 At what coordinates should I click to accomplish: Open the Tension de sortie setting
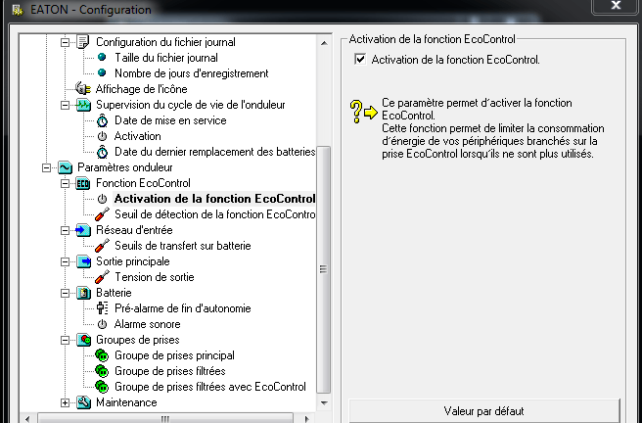pyautogui.click(x=155, y=277)
